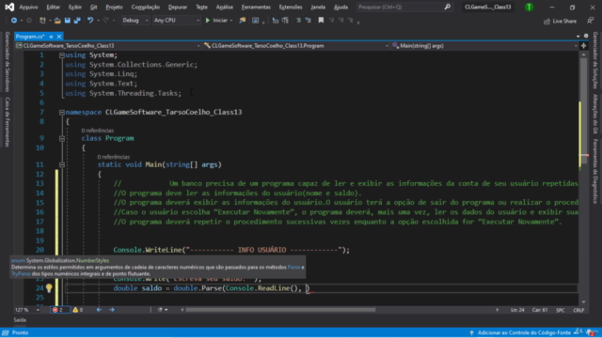This screenshot has width=602, height=338.
Task: Open the Arquivo menu
Action: [28, 7]
